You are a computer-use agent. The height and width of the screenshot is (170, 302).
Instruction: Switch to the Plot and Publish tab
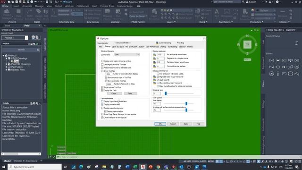(131, 47)
